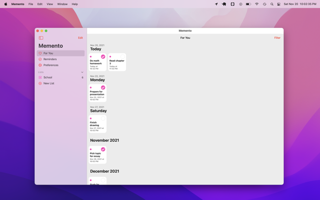Toggle the sidebar panel icon
The width and height of the screenshot is (320, 200).
click(x=41, y=38)
